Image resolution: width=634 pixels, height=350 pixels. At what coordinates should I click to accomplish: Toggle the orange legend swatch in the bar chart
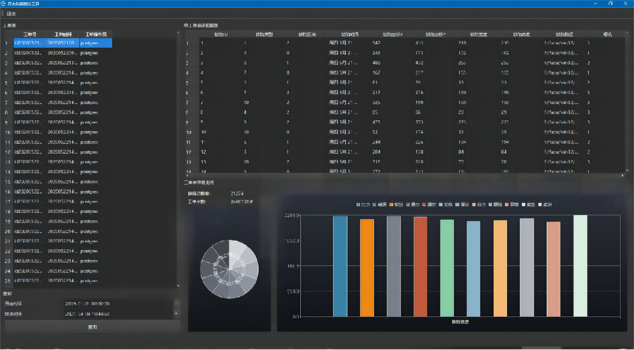point(393,204)
